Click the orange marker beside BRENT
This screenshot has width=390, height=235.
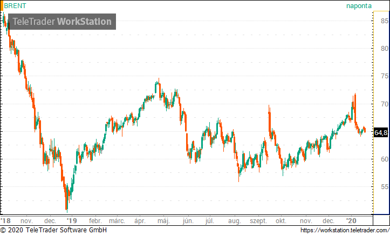tap(2, 6)
